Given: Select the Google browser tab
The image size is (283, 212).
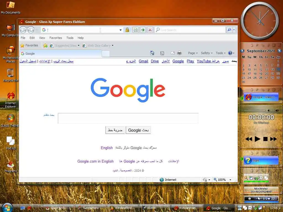Looking at the screenshot, I should tap(61, 54).
